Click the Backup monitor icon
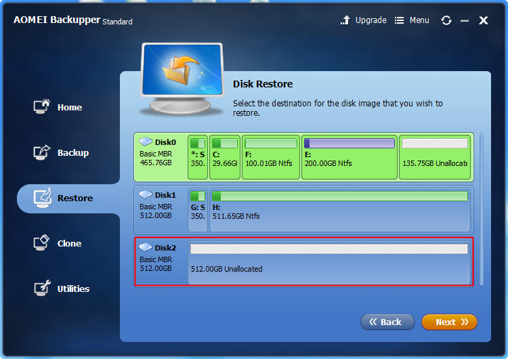The width and height of the screenshot is (508, 359). point(42,152)
